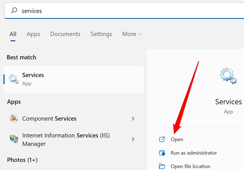Screen dimensions: 244x170
Task: Click the Photos (1+) section header
Action: coord(22,160)
